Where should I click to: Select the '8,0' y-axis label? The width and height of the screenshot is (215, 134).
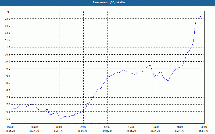point(8,90)
